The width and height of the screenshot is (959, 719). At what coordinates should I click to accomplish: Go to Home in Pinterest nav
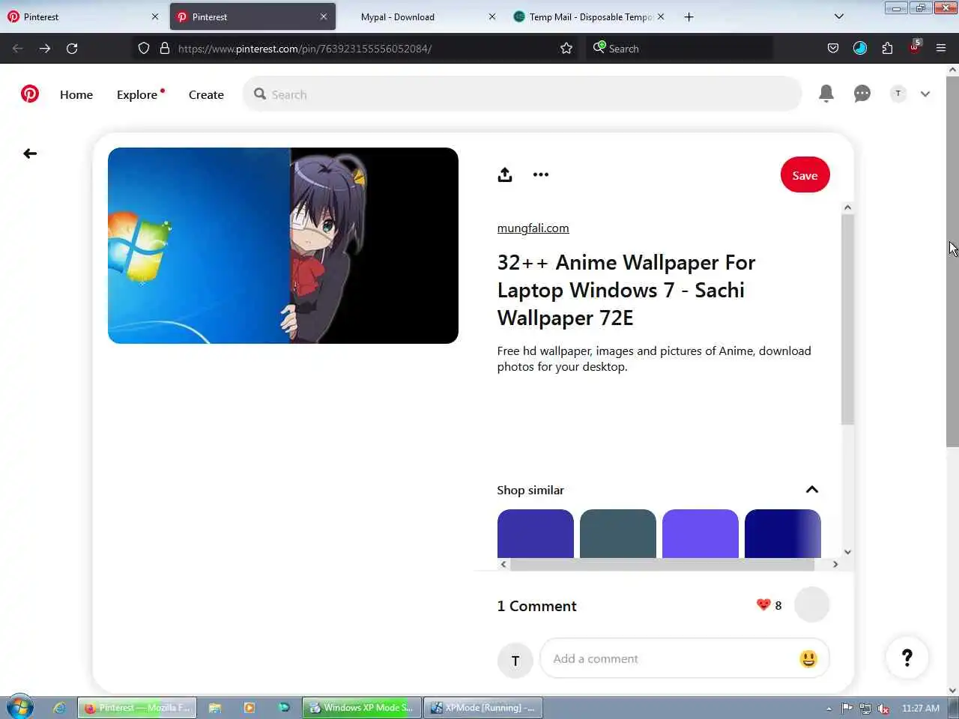pyautogui.click(x=76, y=94)
